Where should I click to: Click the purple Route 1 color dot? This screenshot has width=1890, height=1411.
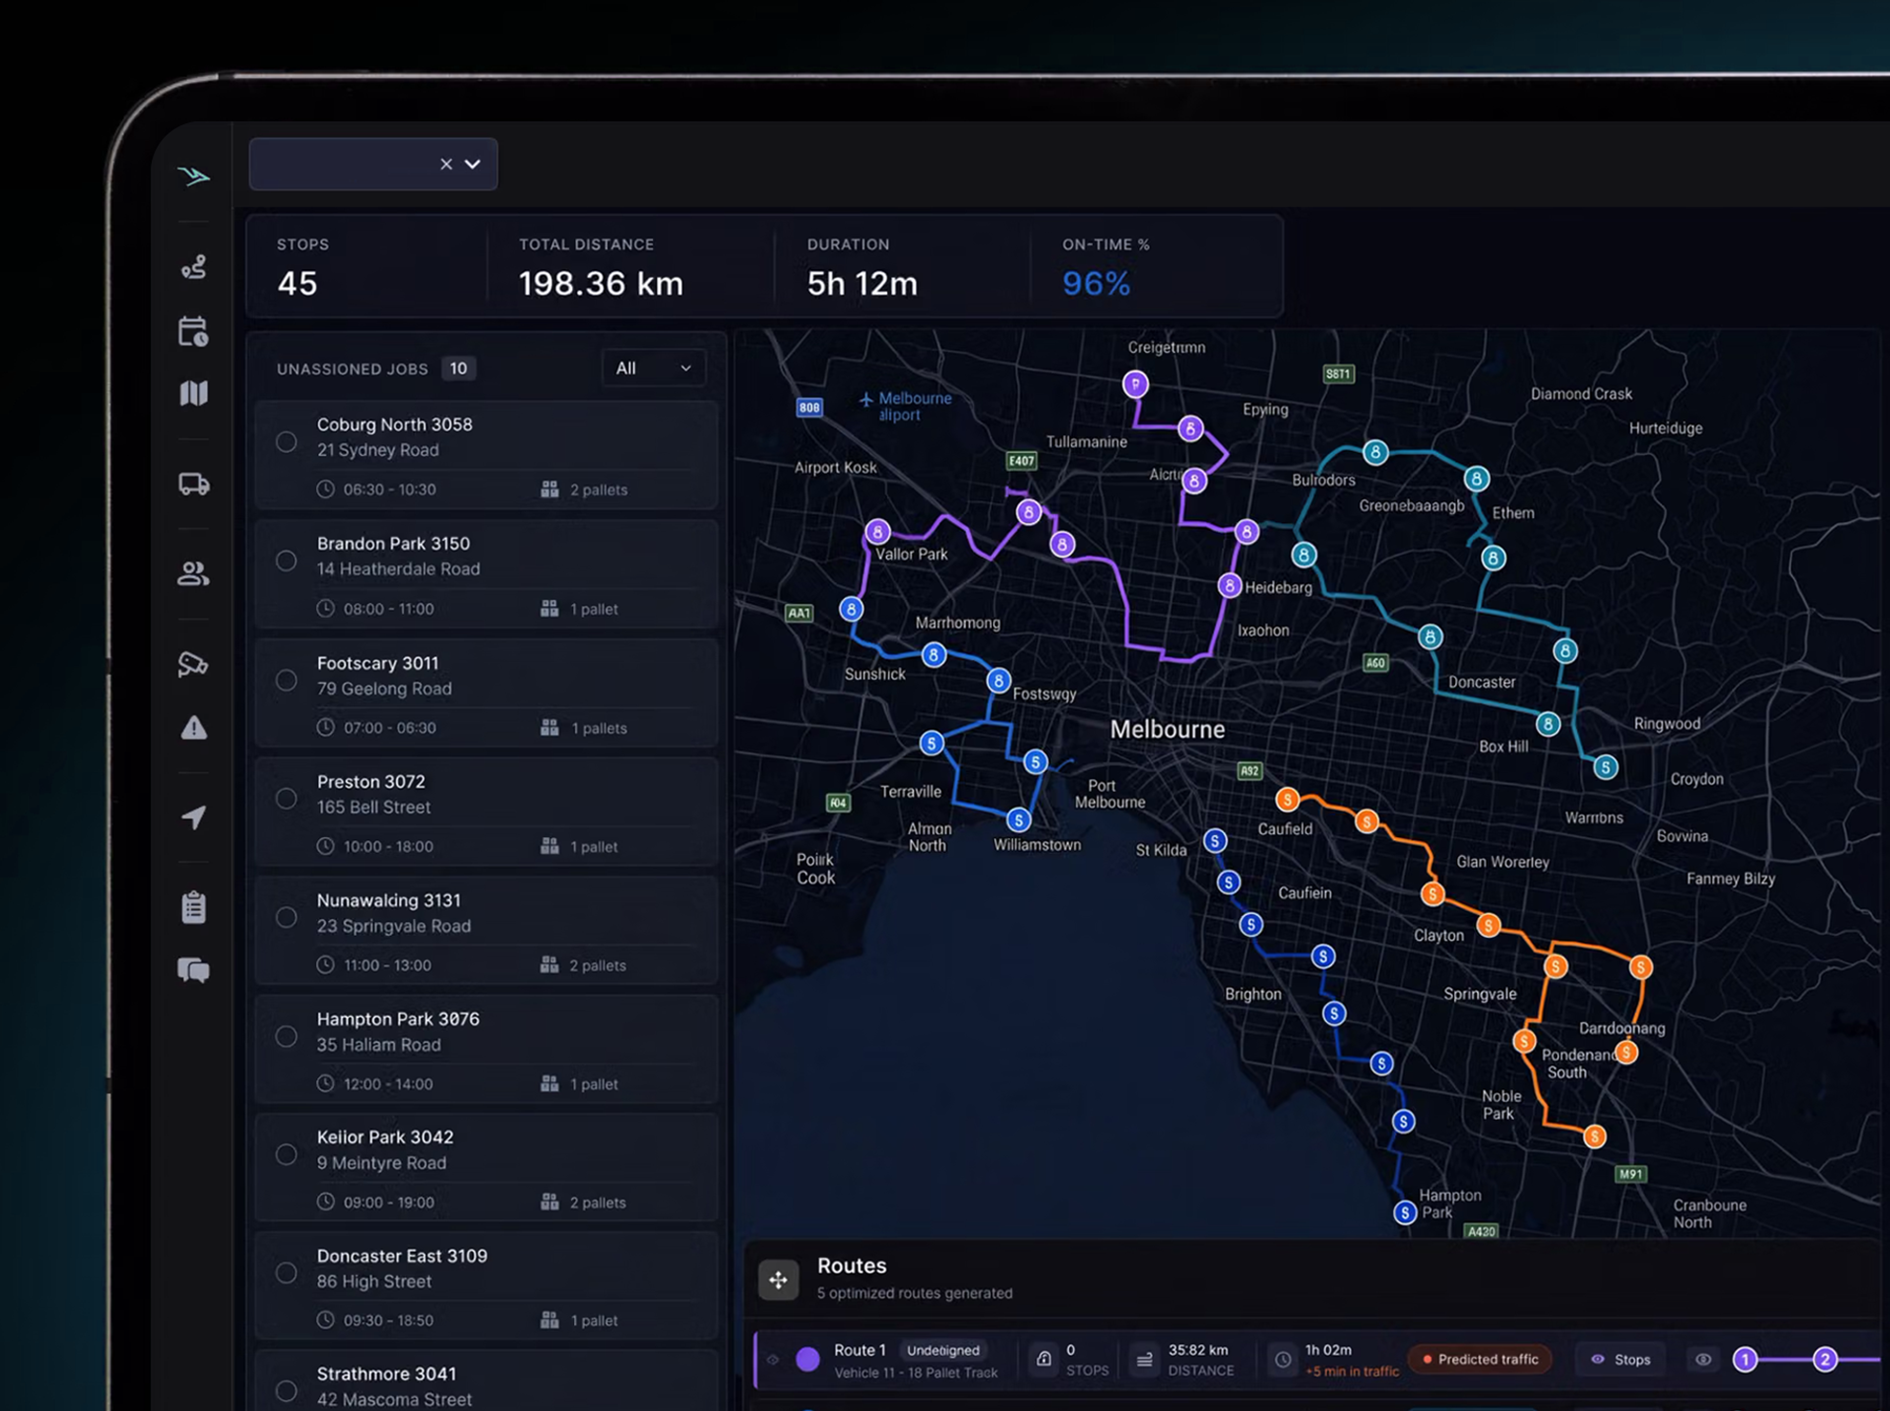click(808, 1359)
